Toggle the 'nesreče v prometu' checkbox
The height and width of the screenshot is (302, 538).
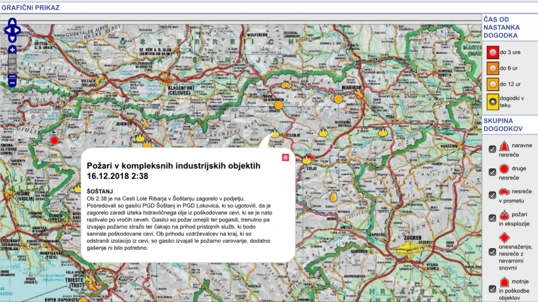(x=492, y=195)
